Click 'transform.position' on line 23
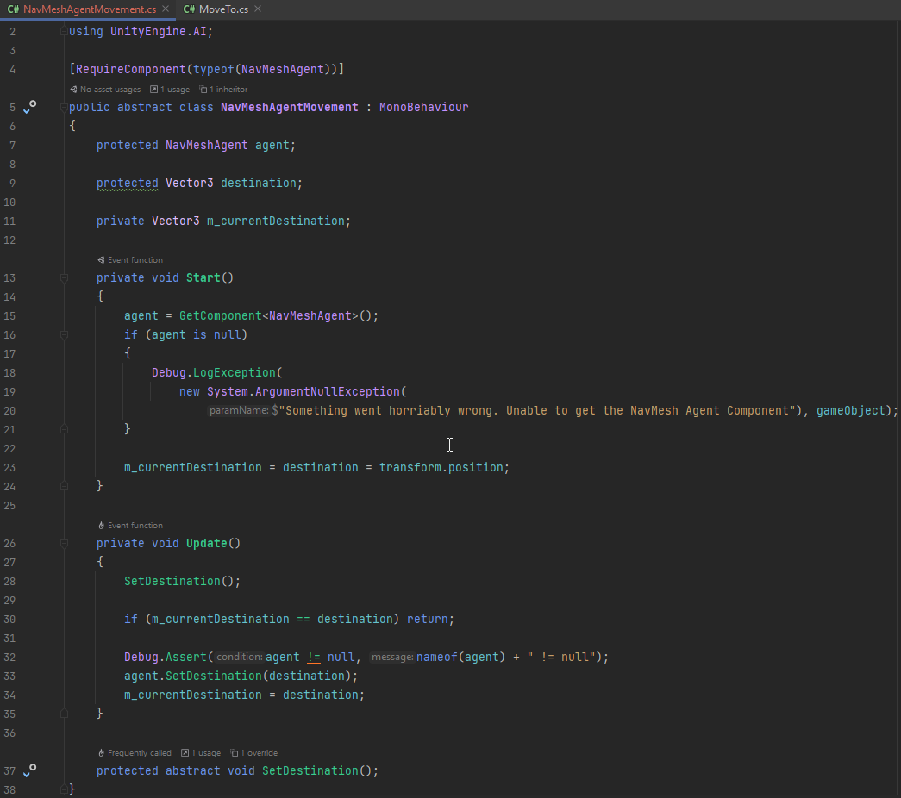901x798 pixels. click(x=441, y=467)
